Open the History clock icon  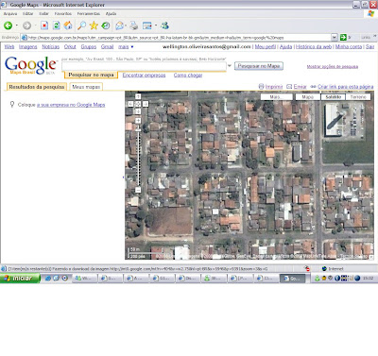[x=106, y=25]
